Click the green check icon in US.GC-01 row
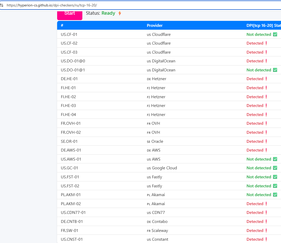The image size is (281, 243). coord(275,168)
